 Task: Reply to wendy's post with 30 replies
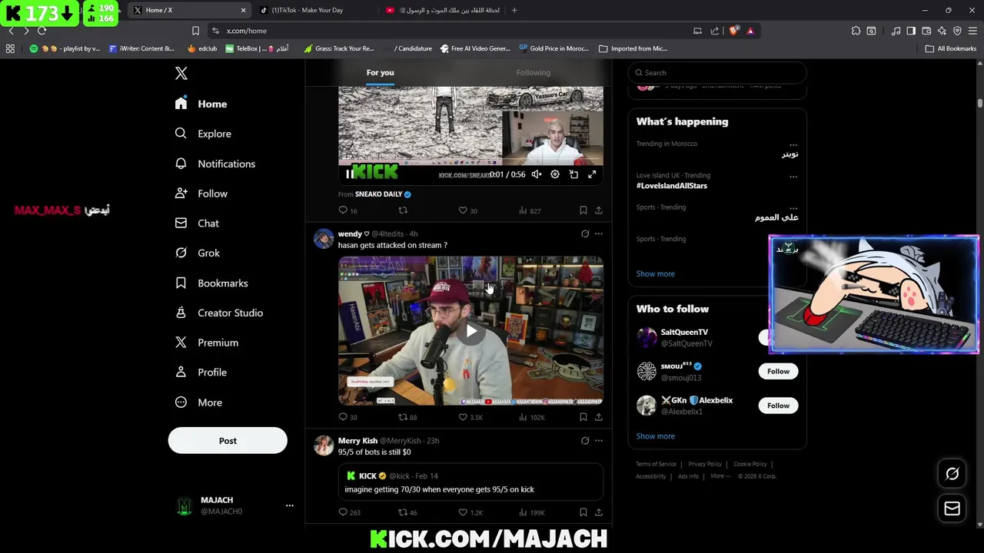point(347,417)
